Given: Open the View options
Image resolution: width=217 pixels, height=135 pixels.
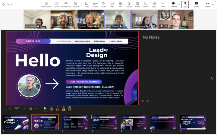Looking at the screenshot, I should pos(121,4).
